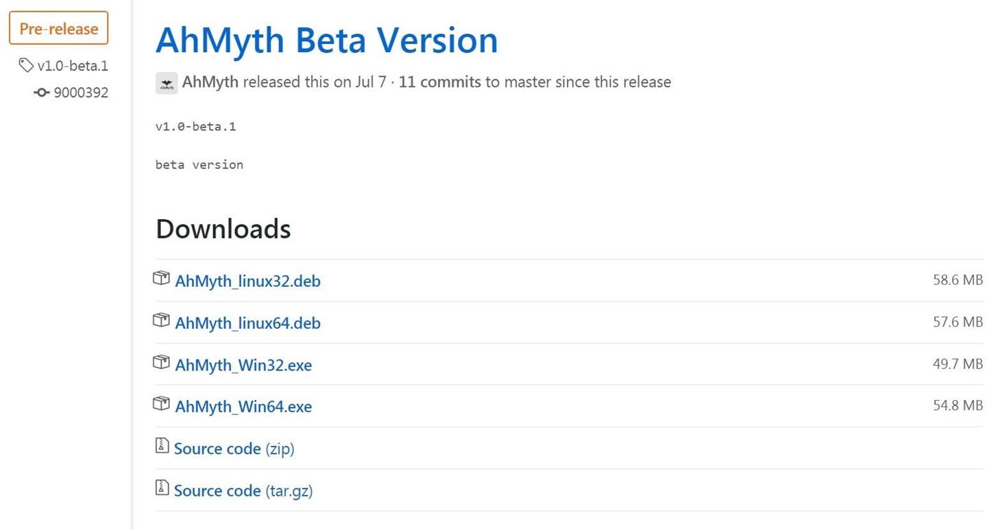The width and height of the screenshot is (998, 530).
Task: Click the zip file icon beside Source code (zip)
Action: coord(162,445)
